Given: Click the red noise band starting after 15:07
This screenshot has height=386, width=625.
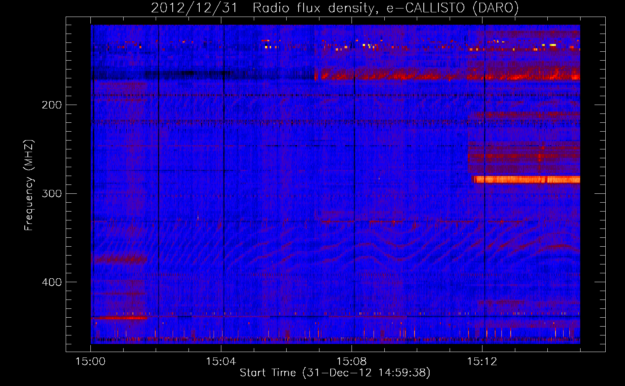Looking at the screenshot, I should [447, 74].
